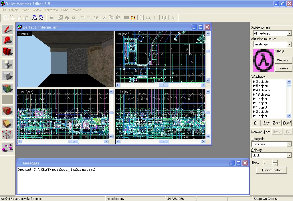Click the Run map icon

(x=173, y=18)
